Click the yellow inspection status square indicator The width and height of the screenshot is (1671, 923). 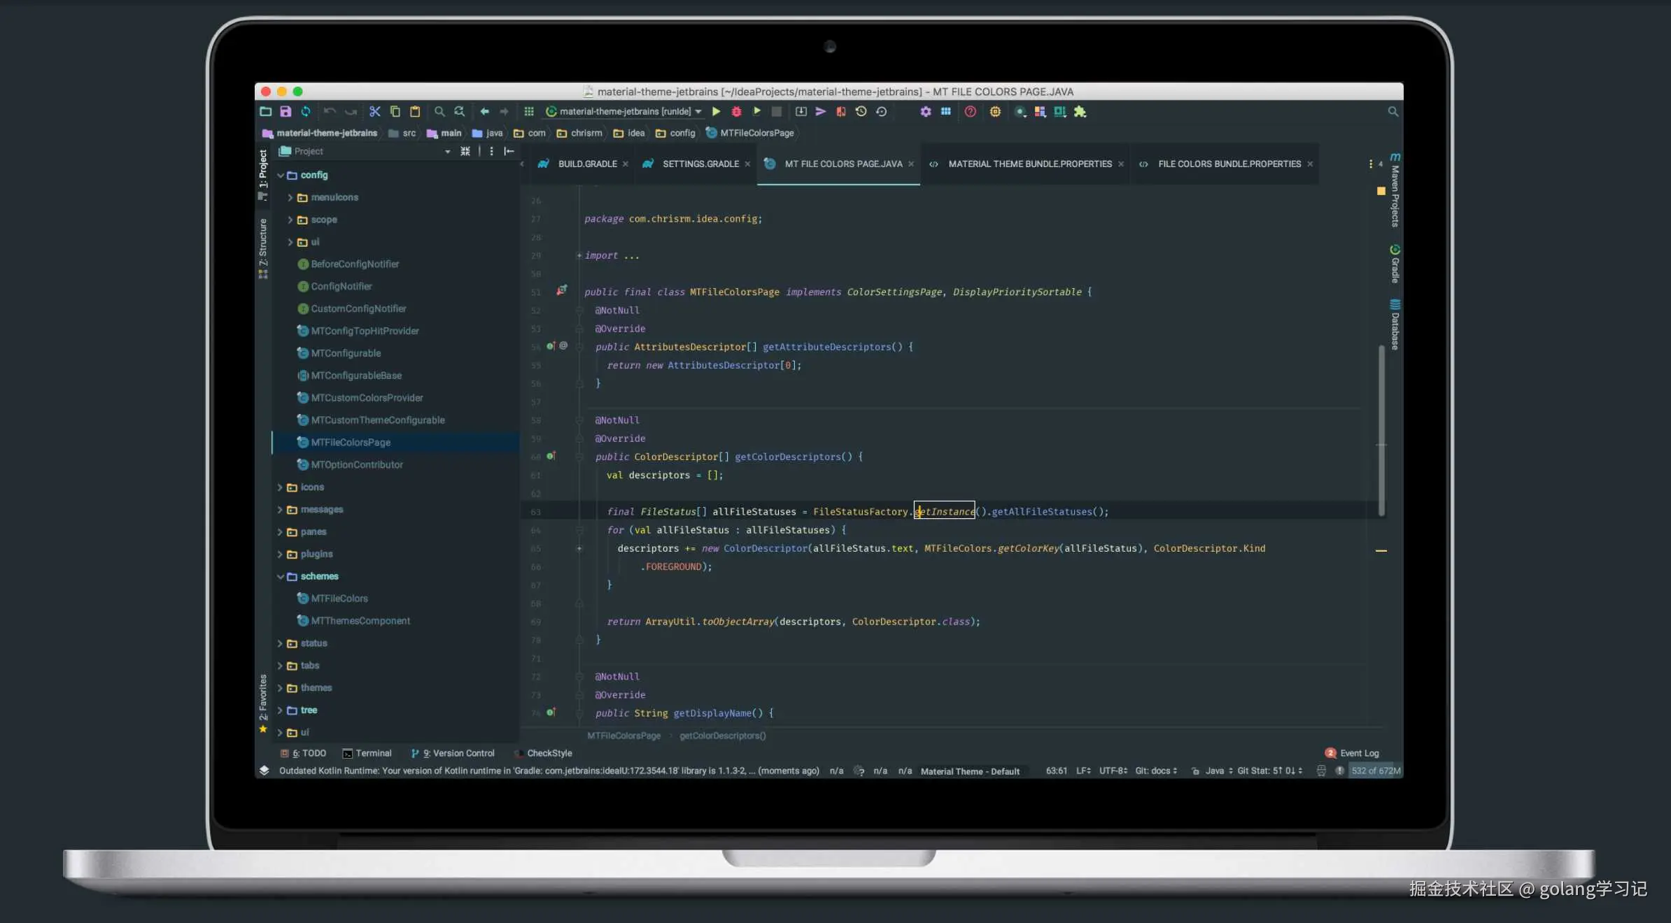tap(1381, 191)
